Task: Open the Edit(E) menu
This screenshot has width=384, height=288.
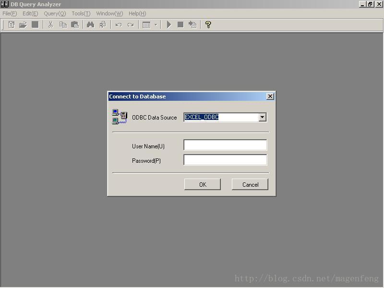Action: (x=30, y=13)
